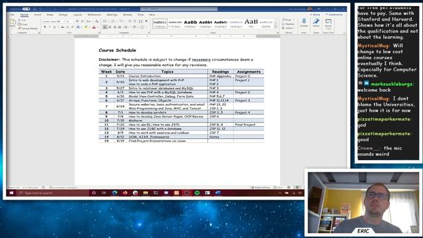Click Clear All Formatting icon
This screenshot has width=423, height=238.
coord(97,21)
